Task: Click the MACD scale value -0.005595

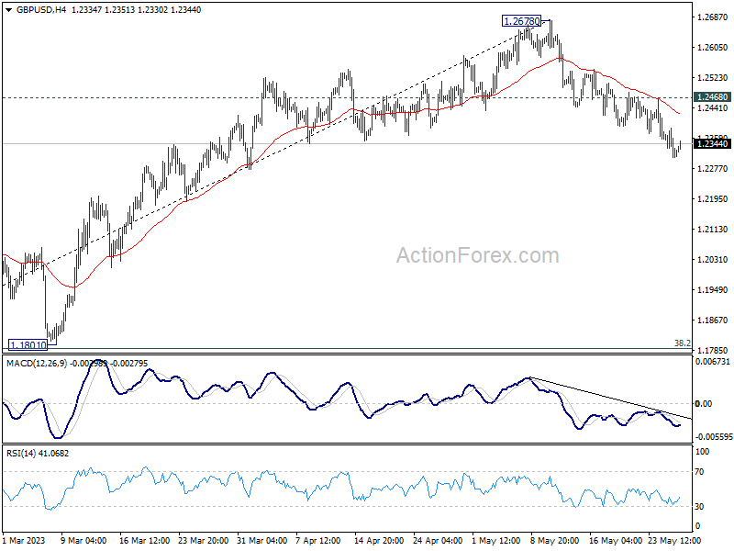Action: pyautogui.click(x=714, y=437)
